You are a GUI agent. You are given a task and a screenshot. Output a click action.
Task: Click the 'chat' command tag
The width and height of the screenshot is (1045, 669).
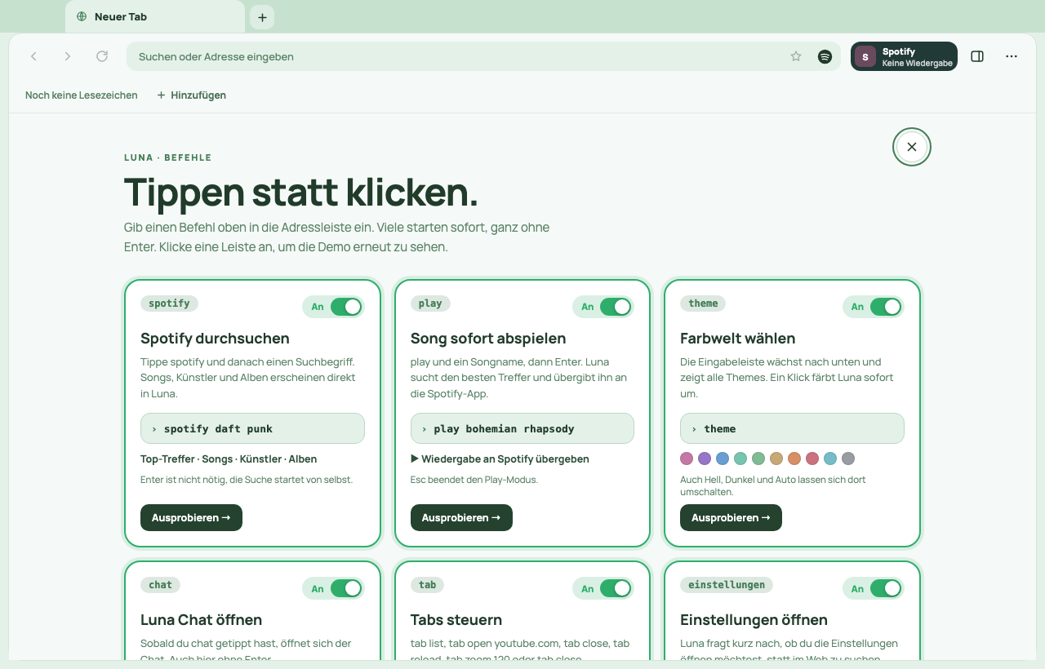click(161, 585)
